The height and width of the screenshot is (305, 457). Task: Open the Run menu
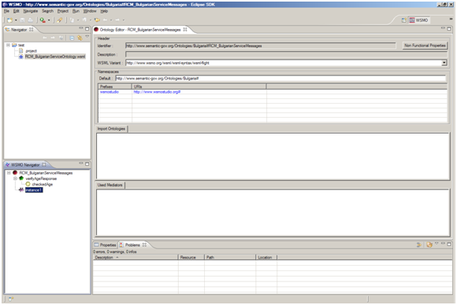click(76, 11)
